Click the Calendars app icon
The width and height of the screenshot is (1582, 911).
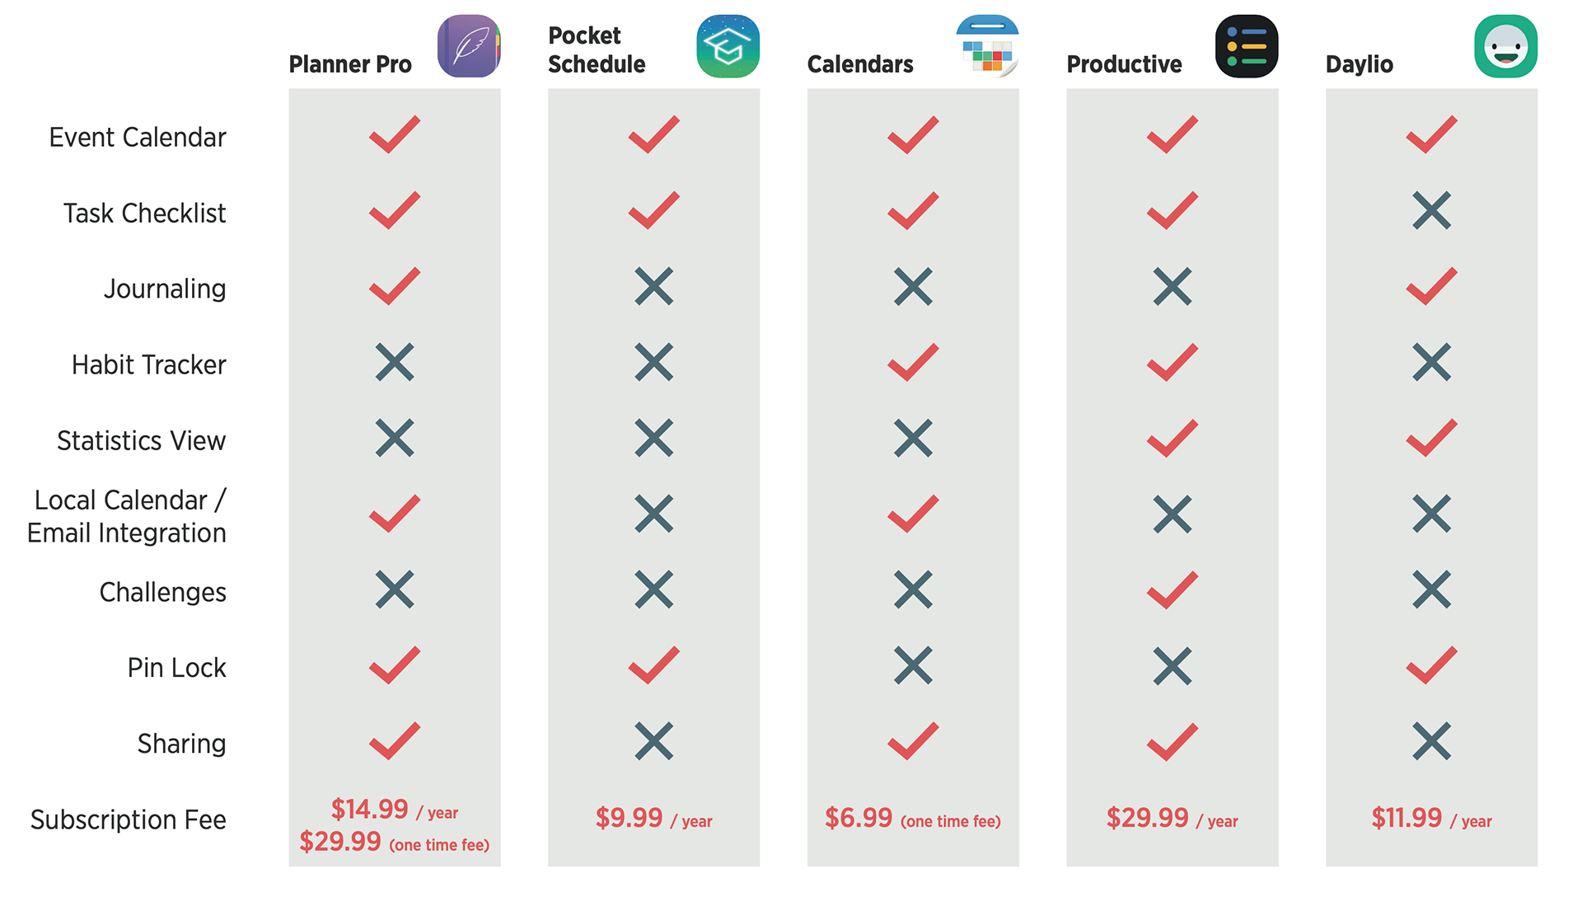tap(987, 46)
